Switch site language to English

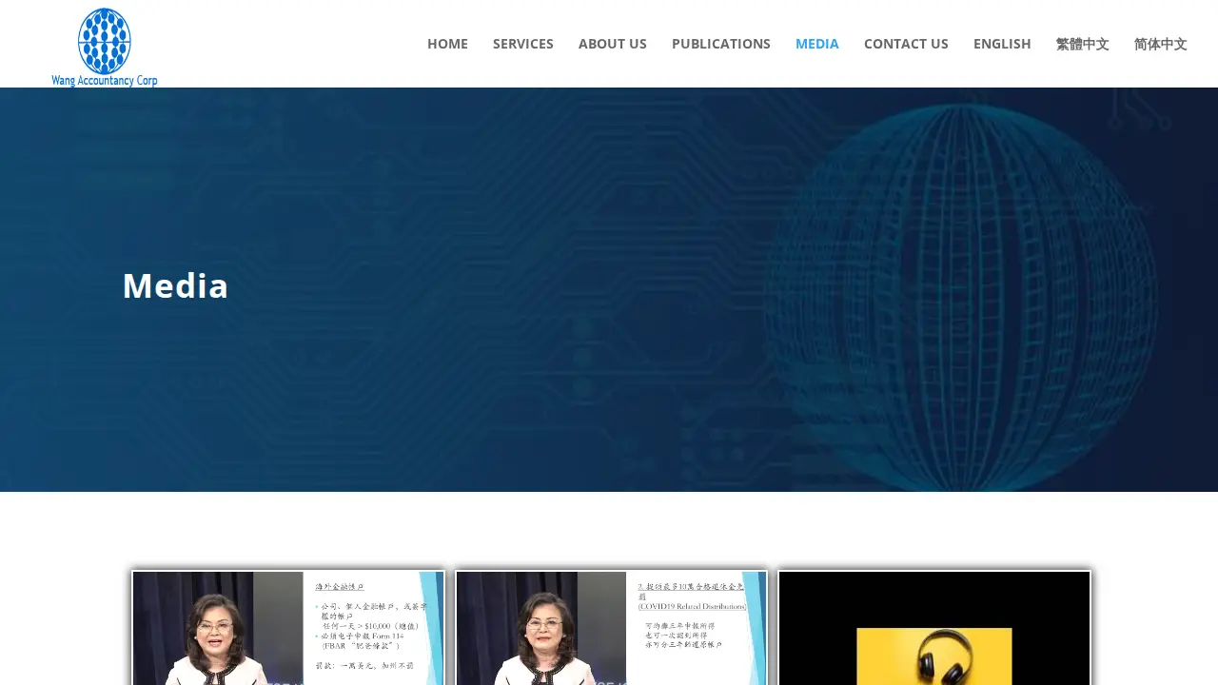point(1002,44)
